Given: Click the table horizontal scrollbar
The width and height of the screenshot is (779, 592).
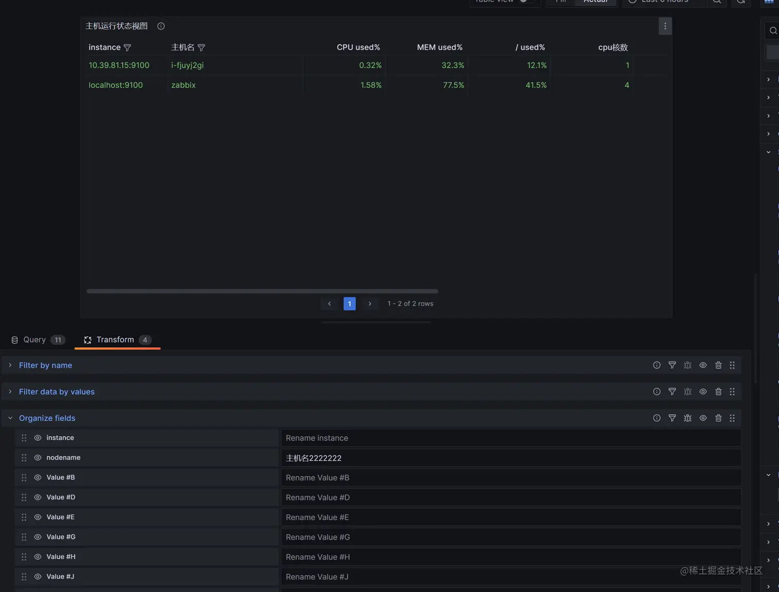Looking at the screenshot, I should [262, 291].
